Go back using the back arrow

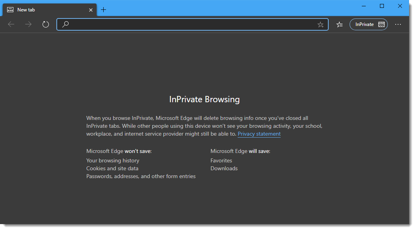11,24
